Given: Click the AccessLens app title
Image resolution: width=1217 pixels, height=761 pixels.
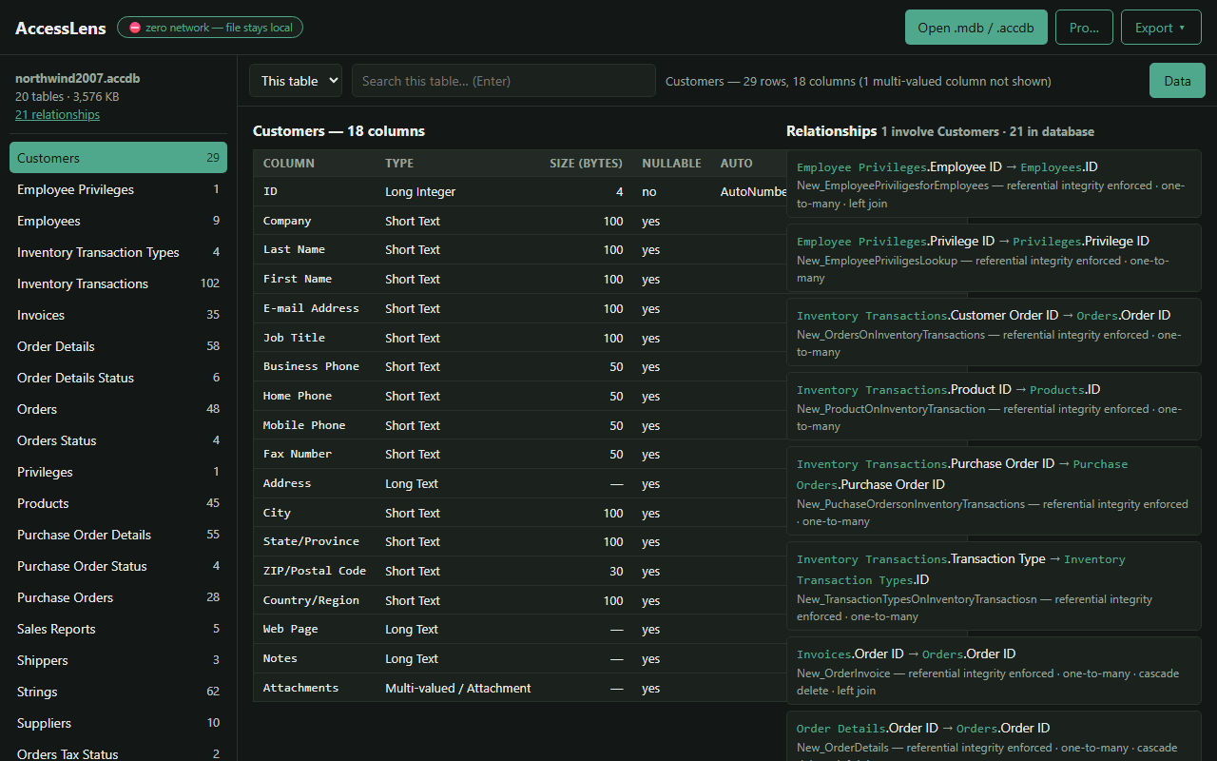Looking at the screenshot, I should tap(61, 28).
